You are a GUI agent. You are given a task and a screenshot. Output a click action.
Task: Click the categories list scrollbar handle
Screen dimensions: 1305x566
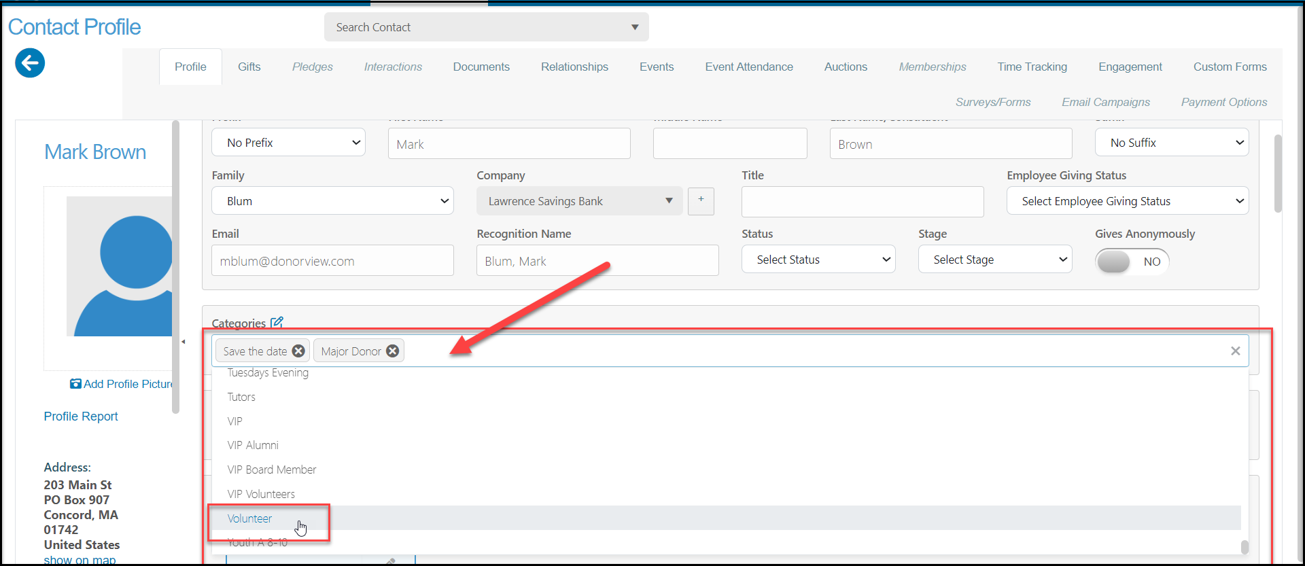(x=1245, y=547)
